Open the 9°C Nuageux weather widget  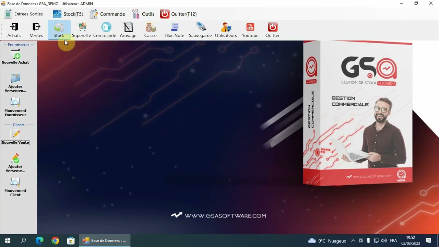coord(327,241)
